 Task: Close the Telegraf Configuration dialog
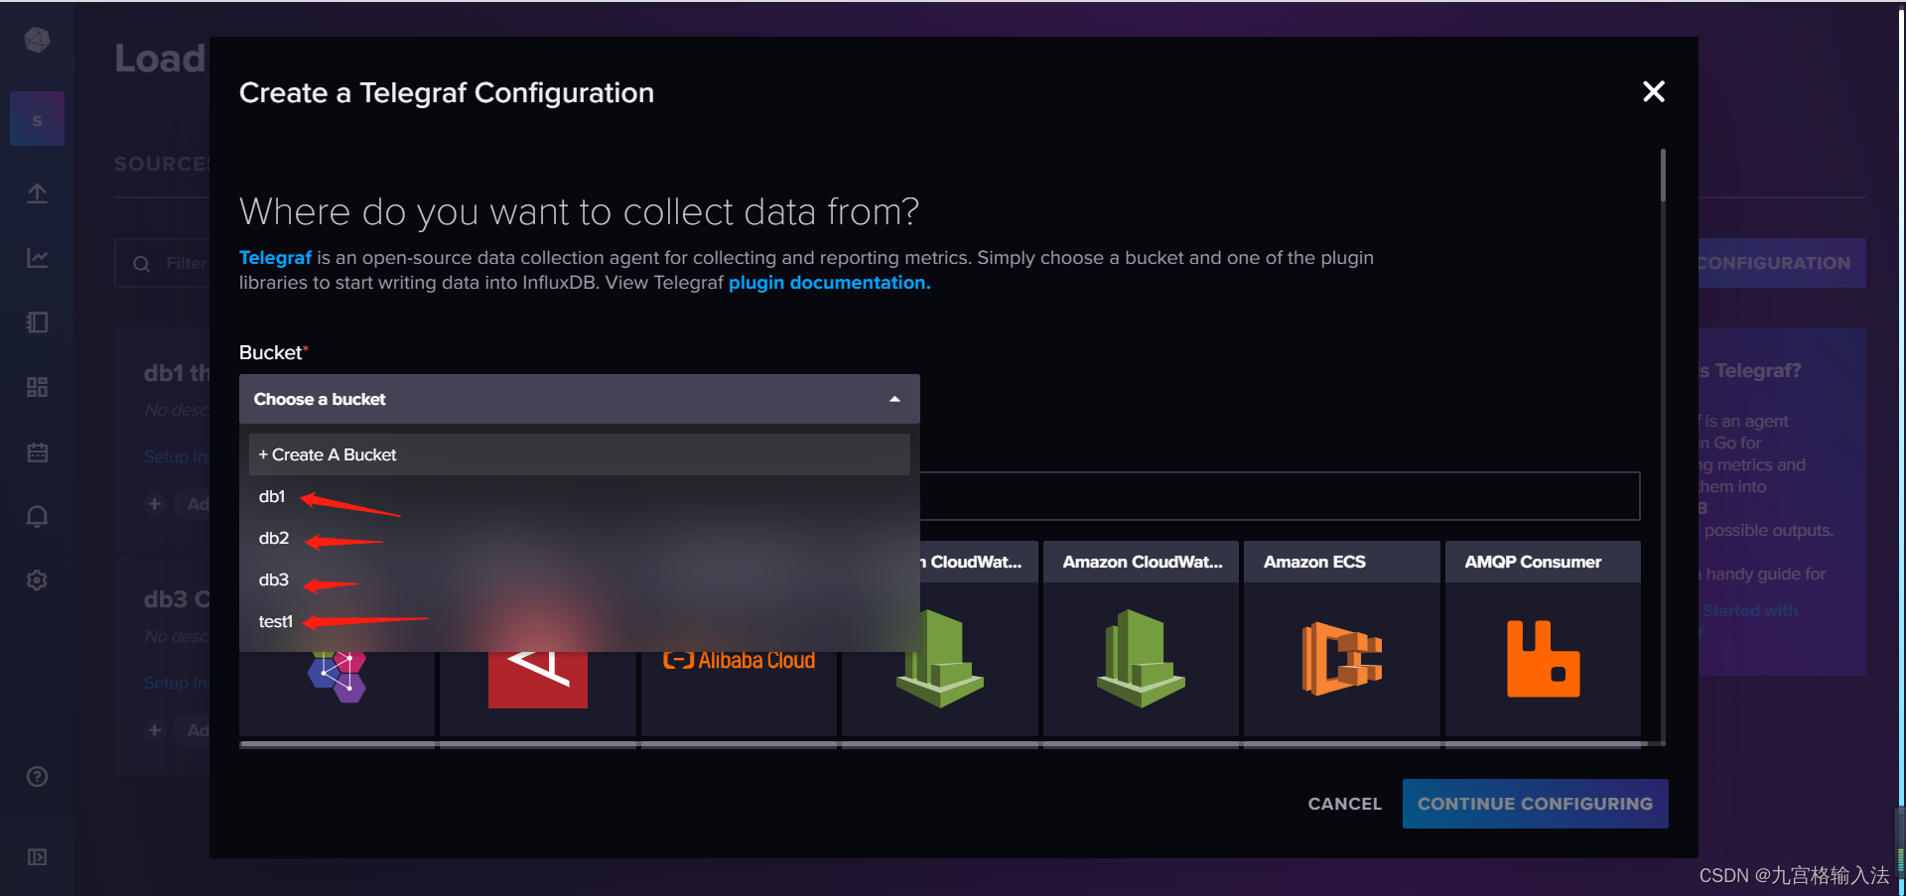pyautogui.click(x=1654, y=91)
